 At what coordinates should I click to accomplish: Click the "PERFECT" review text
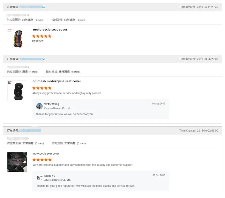click(38, 41)
